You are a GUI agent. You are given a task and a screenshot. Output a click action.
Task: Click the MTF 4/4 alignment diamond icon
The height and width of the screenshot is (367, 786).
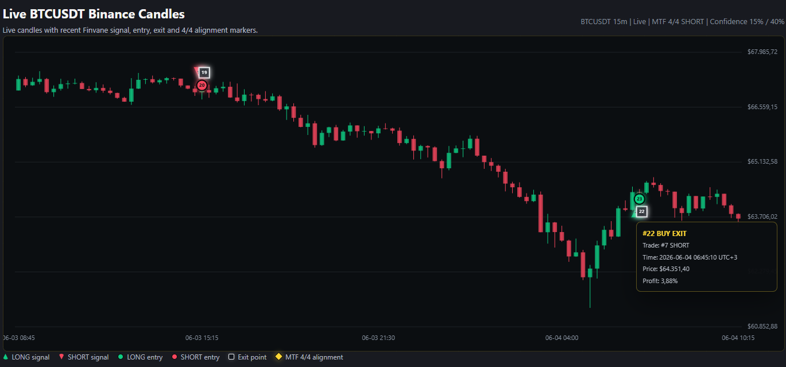coord(279,357)
